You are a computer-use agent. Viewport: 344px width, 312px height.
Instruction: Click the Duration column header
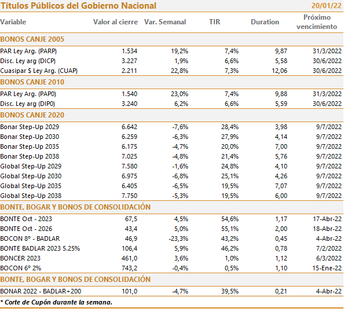265,22
